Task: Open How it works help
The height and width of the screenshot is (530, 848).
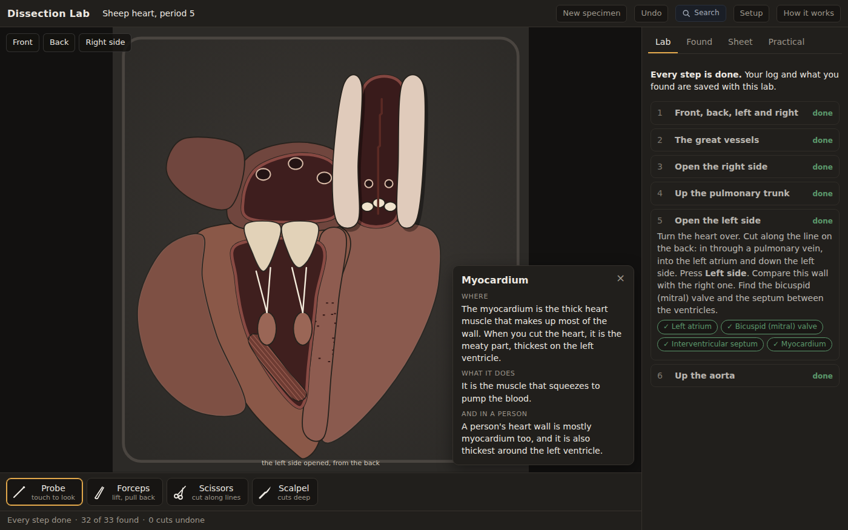Action: point(808,13)
